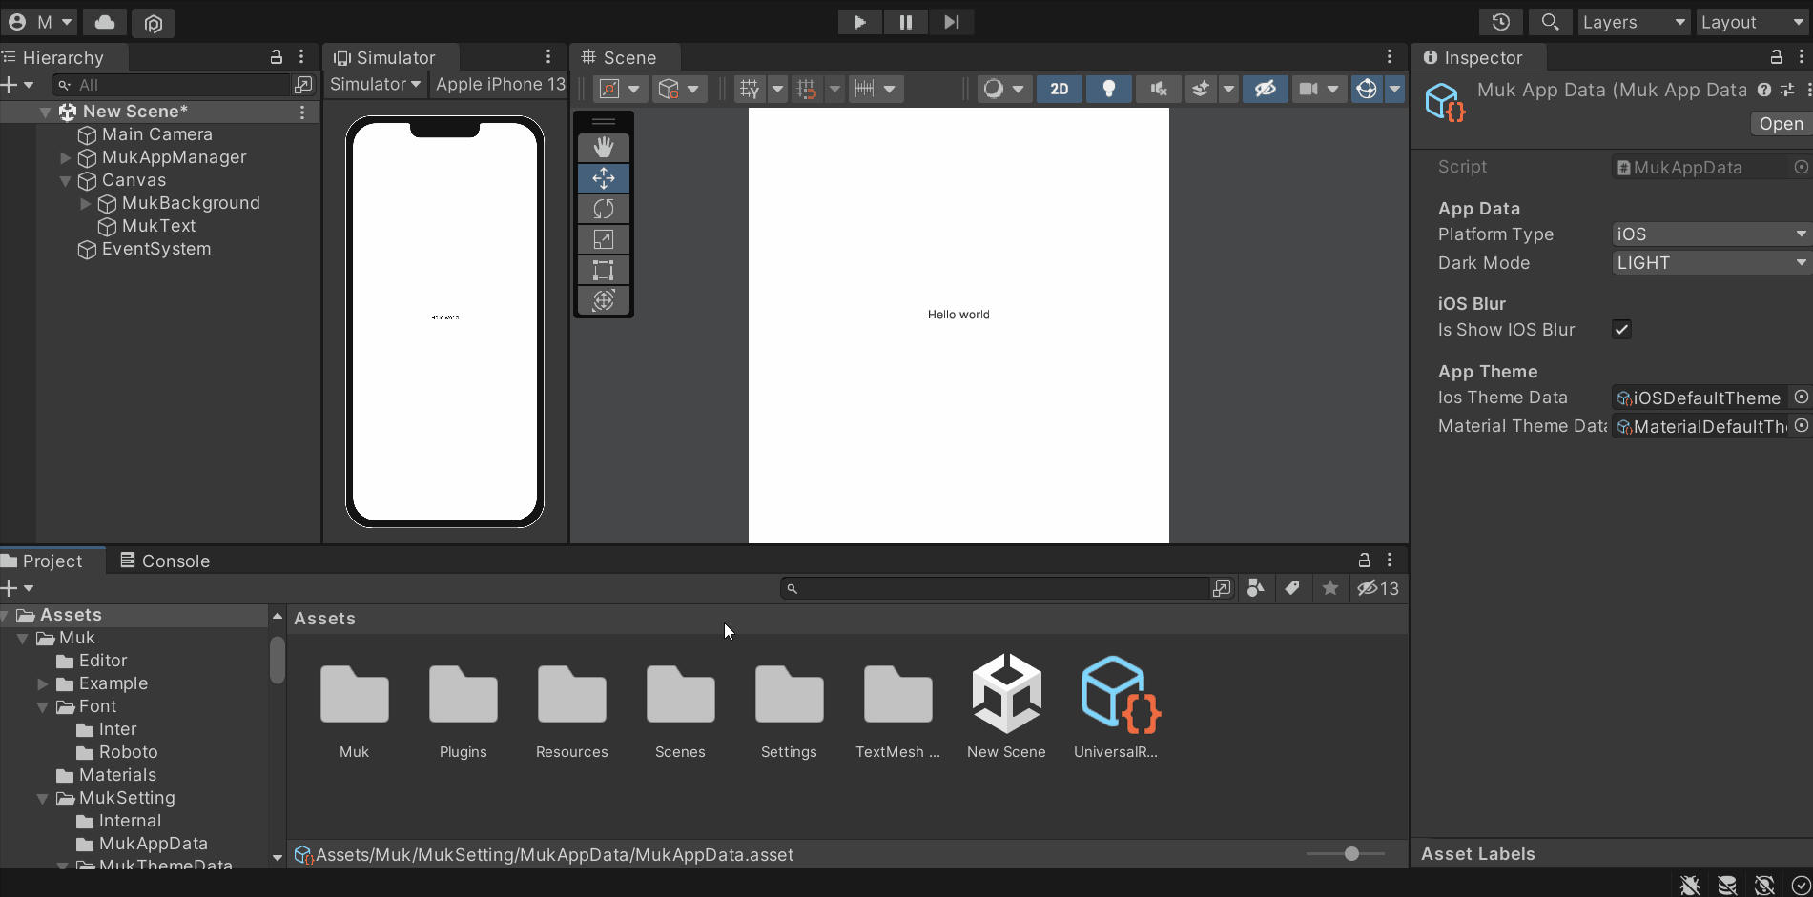Toggle the Project panel lock
The height and width of the screenshot is (897, 1813).
coord(1364,561)
